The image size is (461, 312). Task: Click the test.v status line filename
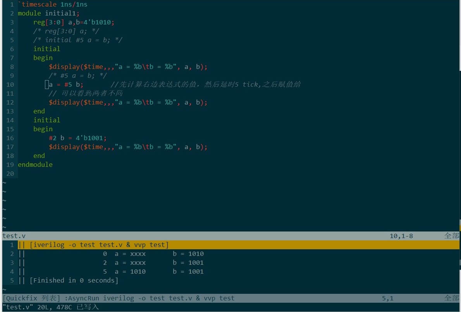point(14,236)
